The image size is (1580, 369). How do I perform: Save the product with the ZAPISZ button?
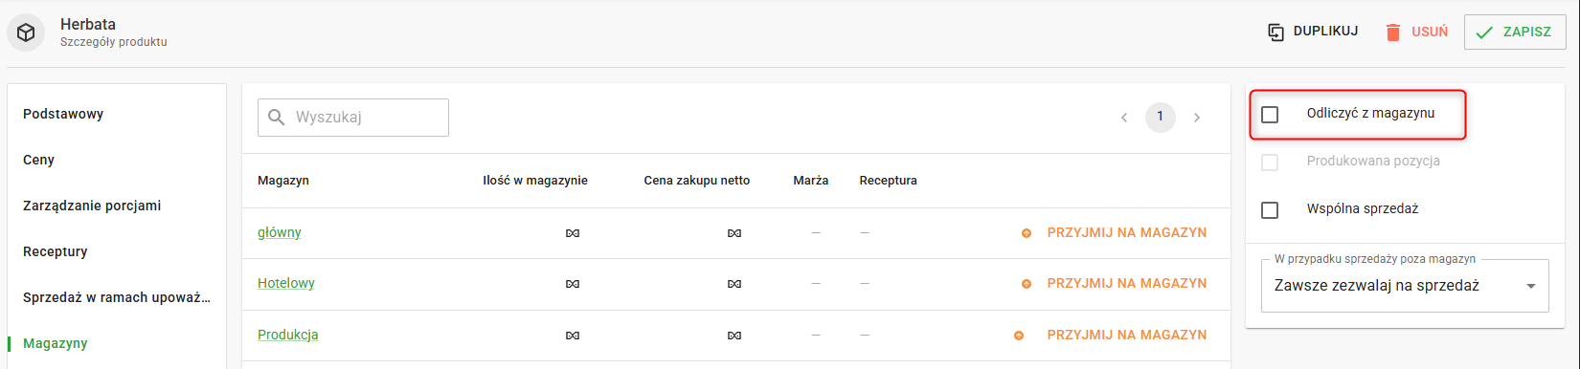[x=1515, y=32]
